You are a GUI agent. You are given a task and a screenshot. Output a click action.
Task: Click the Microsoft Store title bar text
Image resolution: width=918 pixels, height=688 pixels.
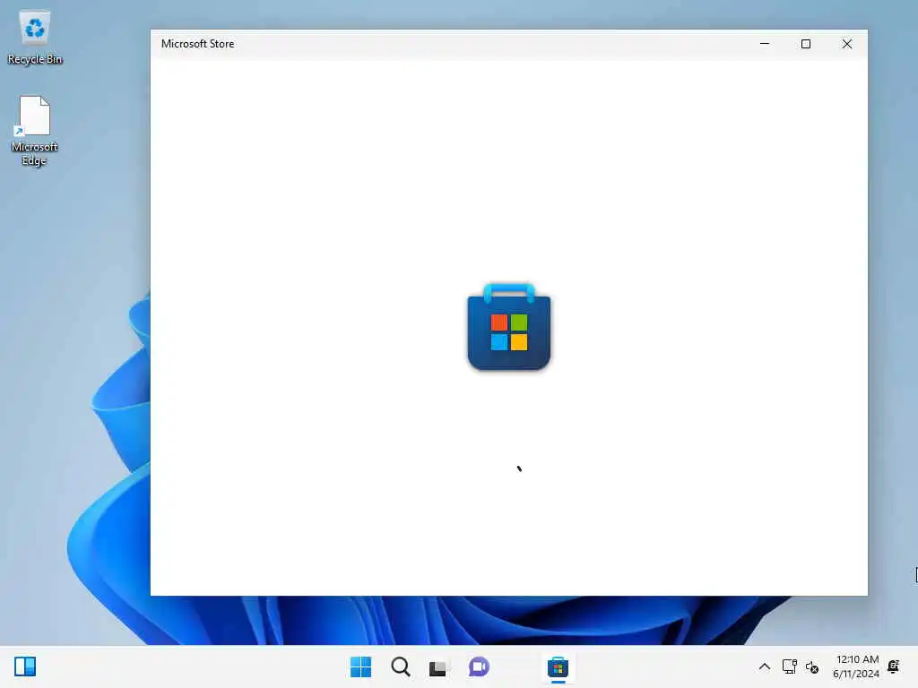tap(198, 44)
